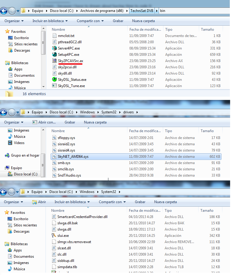Click the Vídeos library icon in drivers window
Viewport: 231px width, 275px height.
point(10,143)
